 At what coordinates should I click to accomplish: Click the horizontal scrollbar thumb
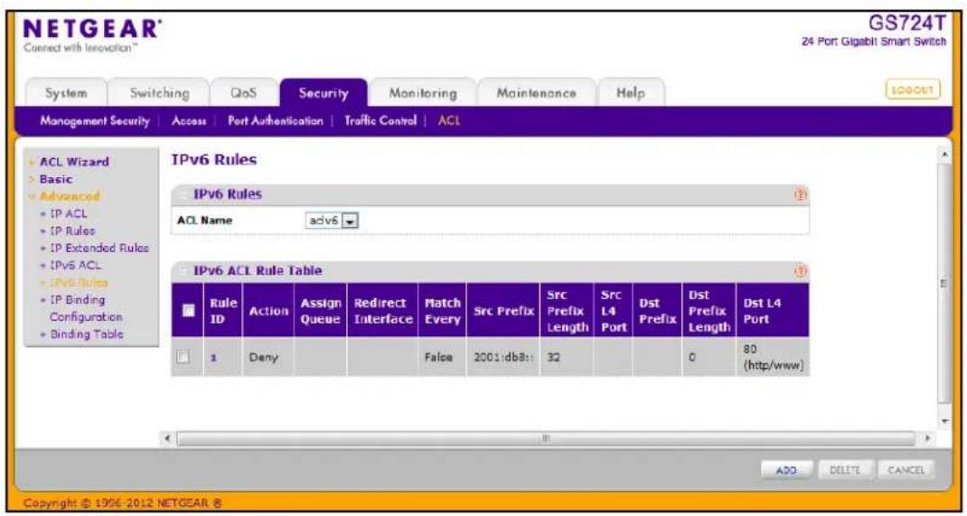pyautogui.click(x=545, y=439)
